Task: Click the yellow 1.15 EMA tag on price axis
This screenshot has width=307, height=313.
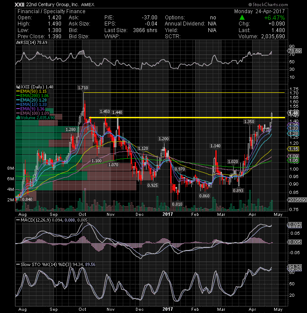Action: (x=293, y=149)
